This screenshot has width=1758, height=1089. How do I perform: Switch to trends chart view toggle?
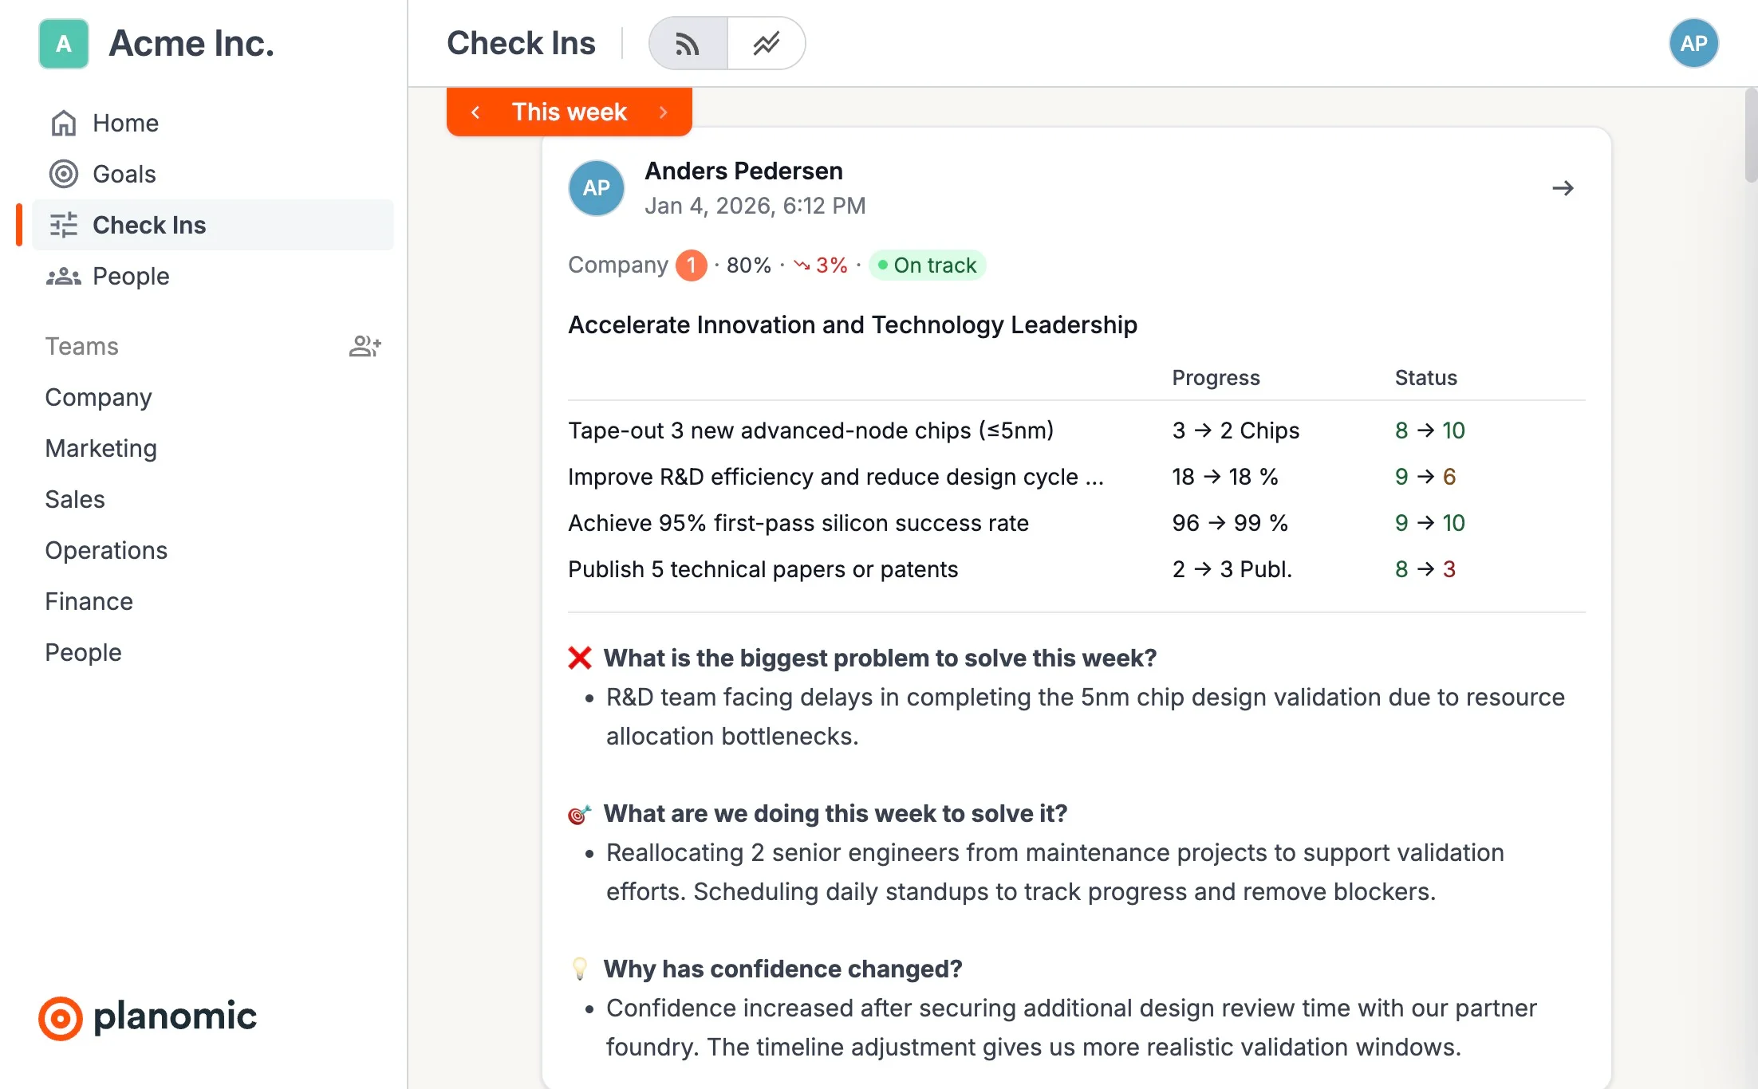[x=766, y=44]
